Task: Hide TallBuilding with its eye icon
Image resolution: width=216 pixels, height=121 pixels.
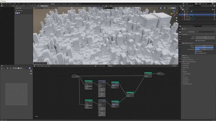Action: click(x=214, y=20)
